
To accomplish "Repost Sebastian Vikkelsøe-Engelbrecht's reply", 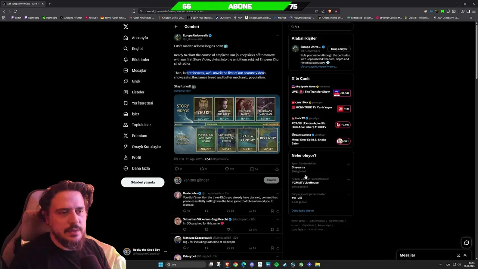I will click(207, 229).
